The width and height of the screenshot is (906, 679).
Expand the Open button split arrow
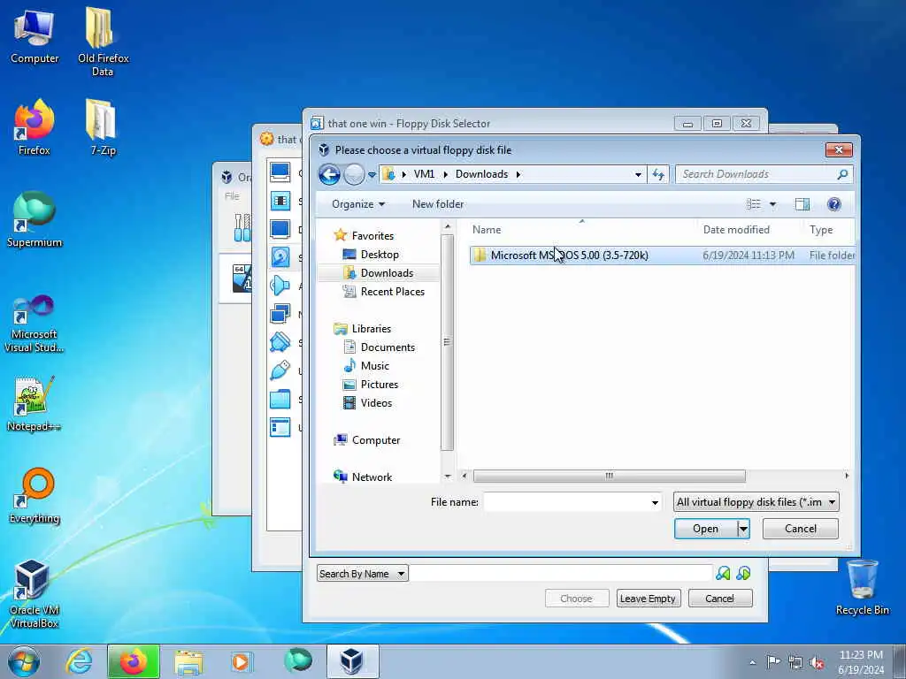(x=743, y=529)
